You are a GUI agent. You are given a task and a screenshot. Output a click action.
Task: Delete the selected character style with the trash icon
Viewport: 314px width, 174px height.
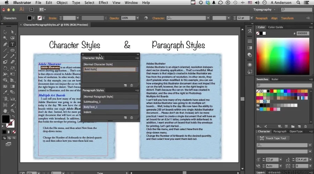132,85
